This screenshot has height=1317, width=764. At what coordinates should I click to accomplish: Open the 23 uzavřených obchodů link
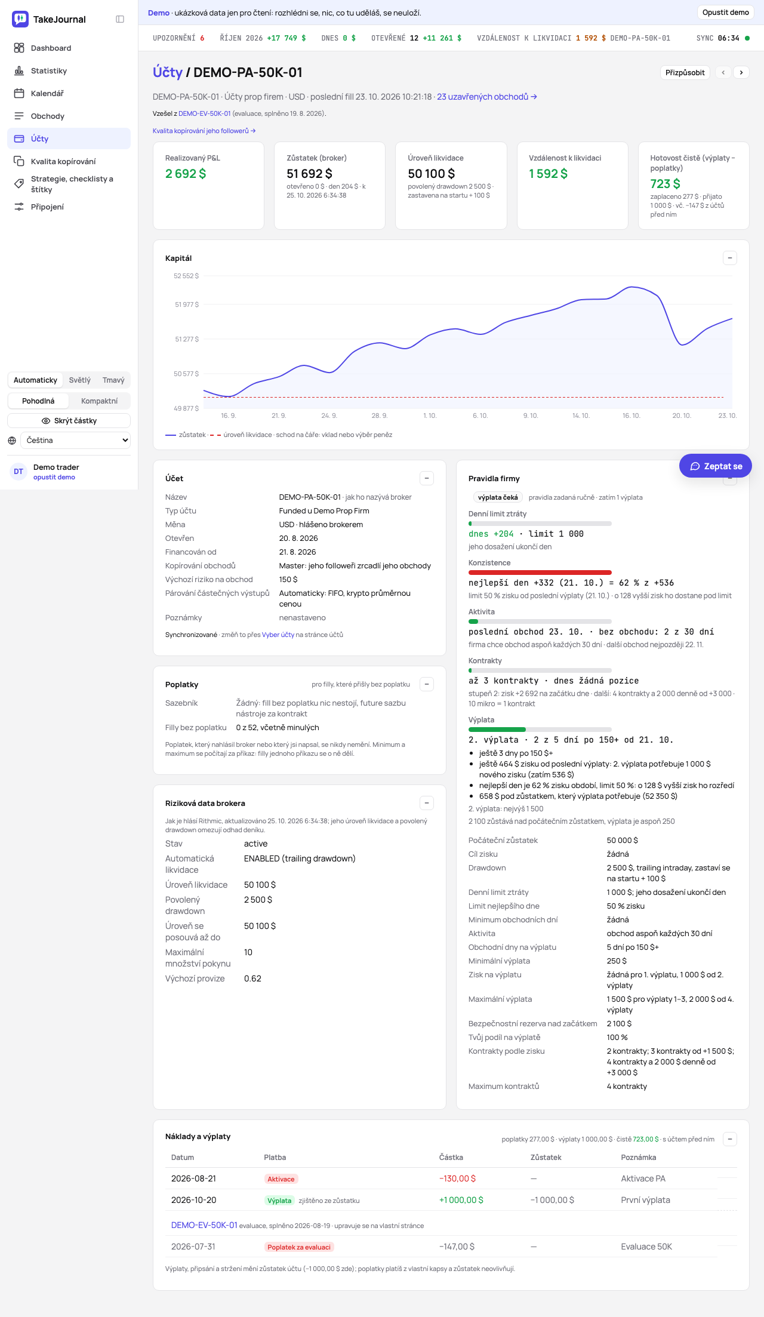tap(487, 97)
